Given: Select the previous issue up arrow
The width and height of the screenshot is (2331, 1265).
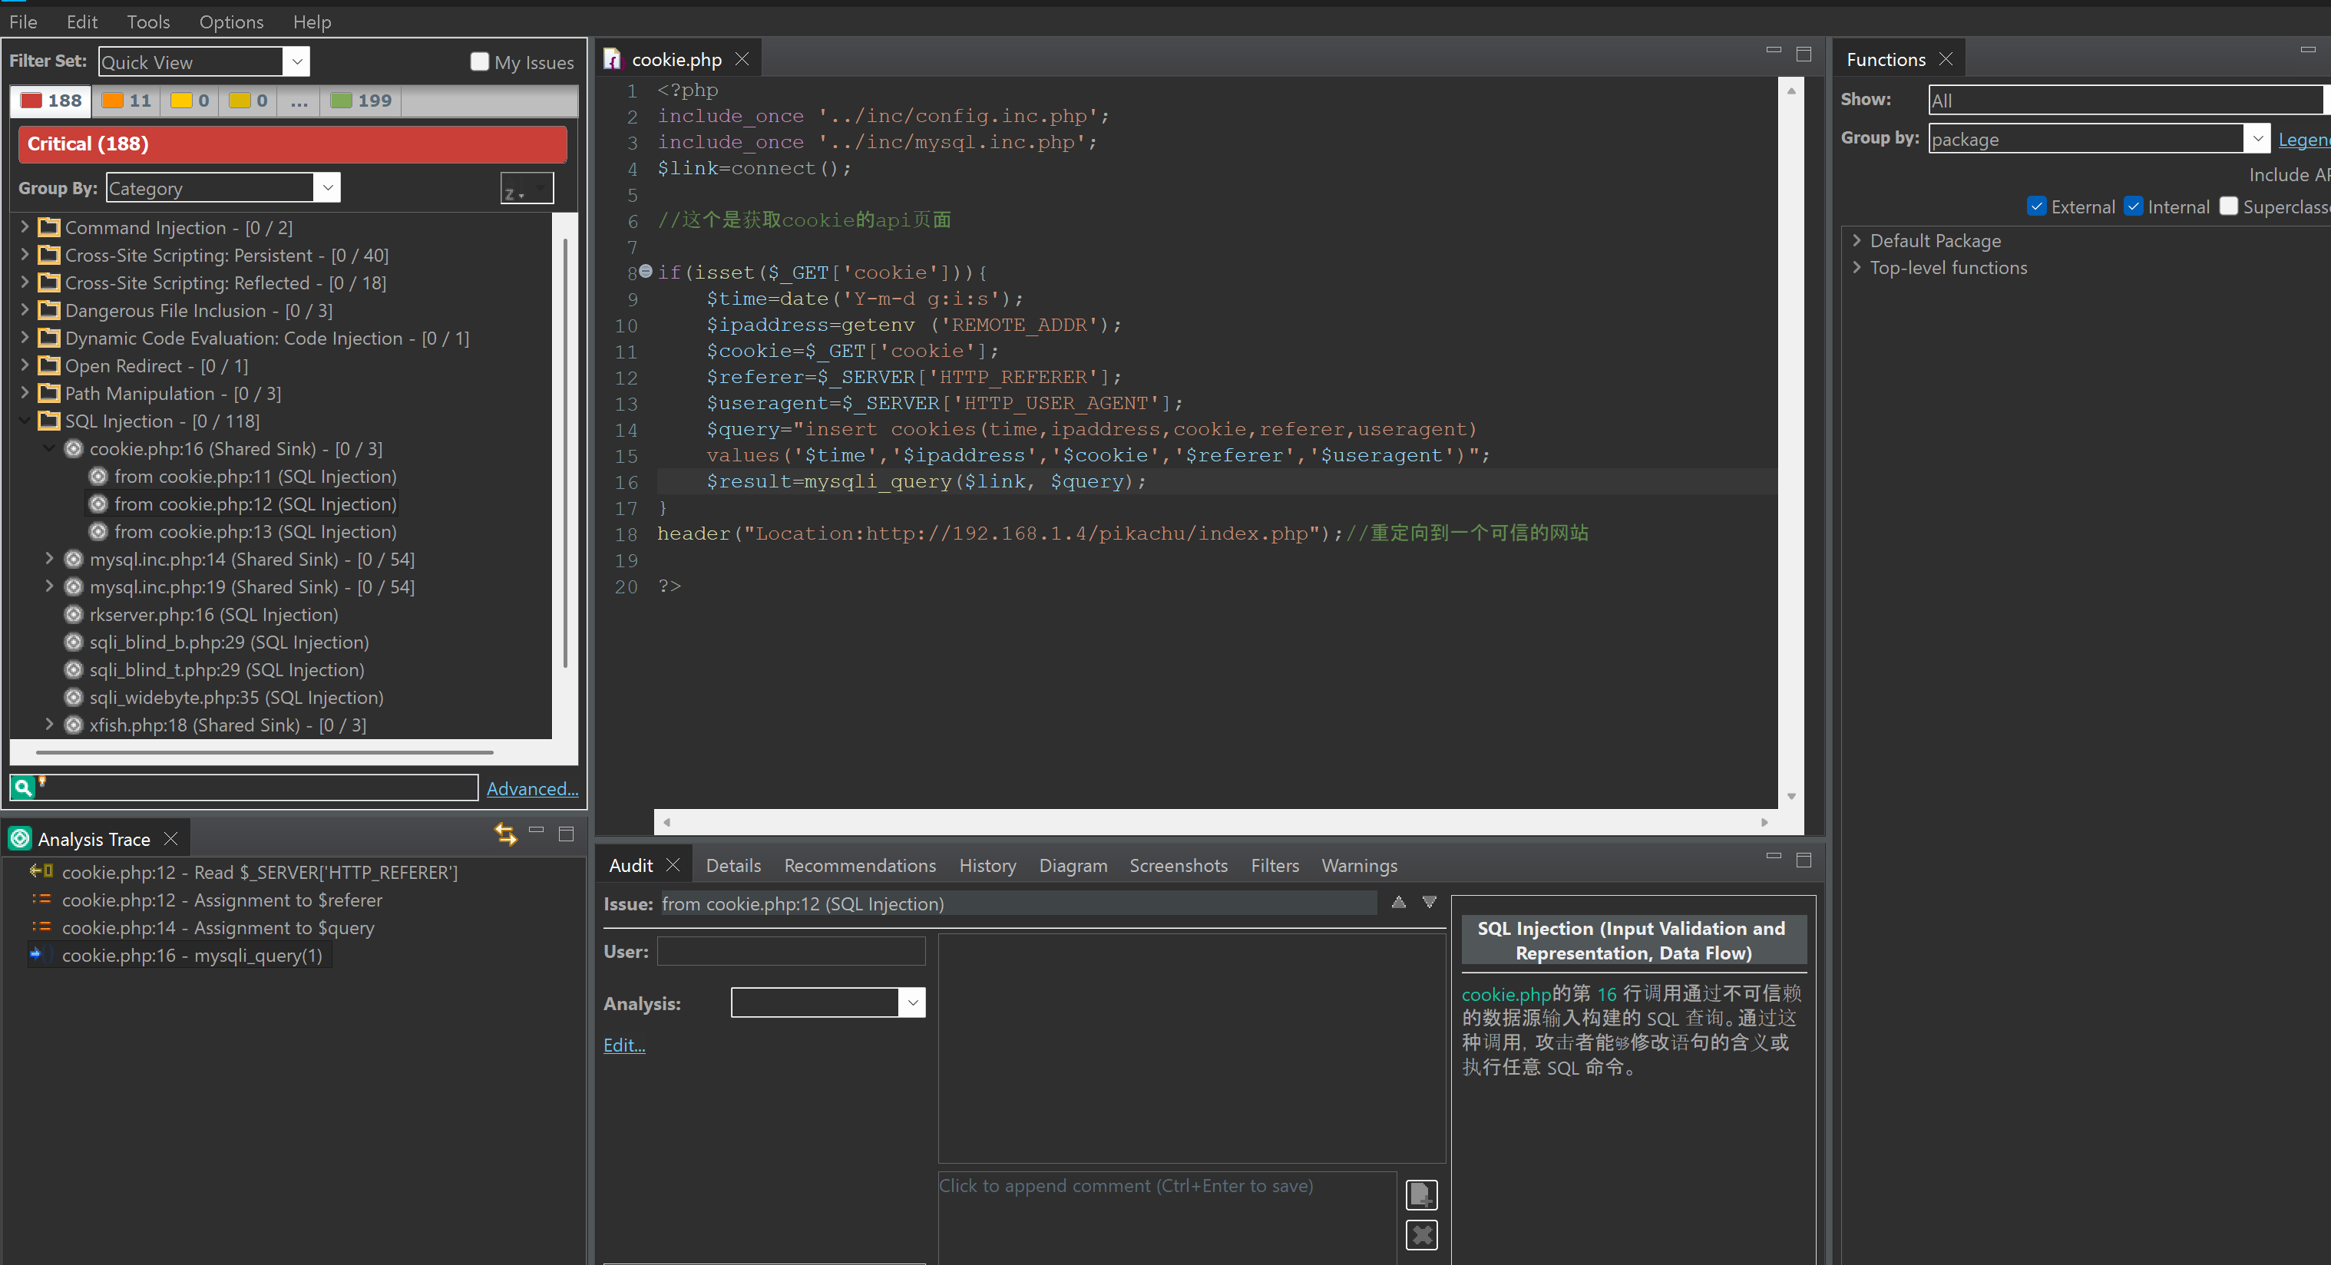Looking at the screenshot, I should click(1398, 902).
